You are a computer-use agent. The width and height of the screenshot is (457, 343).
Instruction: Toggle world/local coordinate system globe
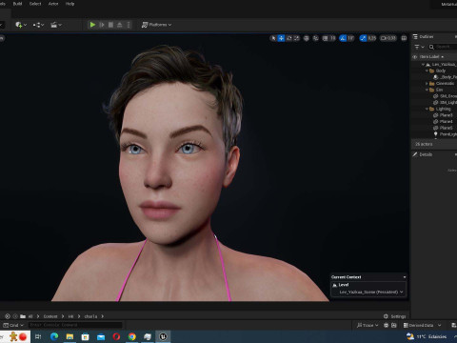coord(307,38)
